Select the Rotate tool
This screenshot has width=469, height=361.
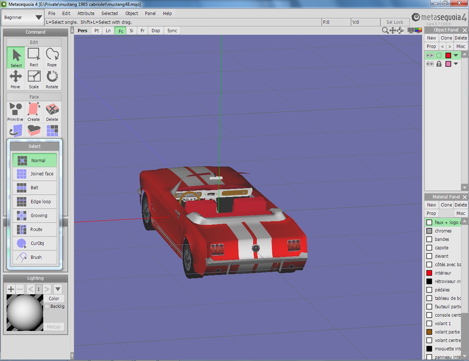tap(52, 79)
